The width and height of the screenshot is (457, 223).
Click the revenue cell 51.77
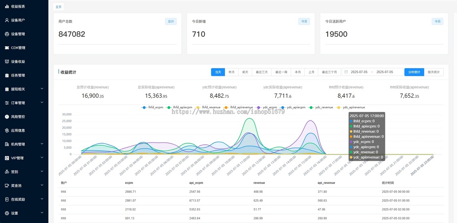pos(258,209)
